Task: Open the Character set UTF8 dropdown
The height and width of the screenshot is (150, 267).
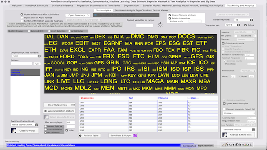Action: tap(233, 25)
